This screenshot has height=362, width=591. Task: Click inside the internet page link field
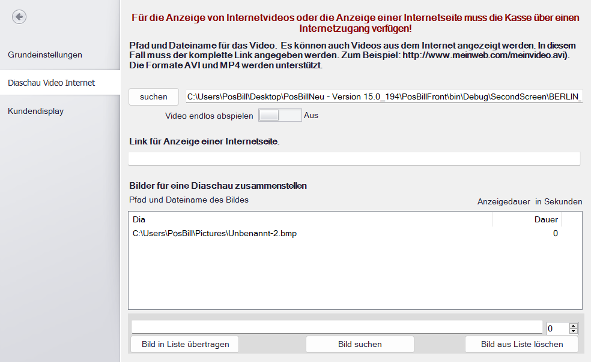pos(354,158)
